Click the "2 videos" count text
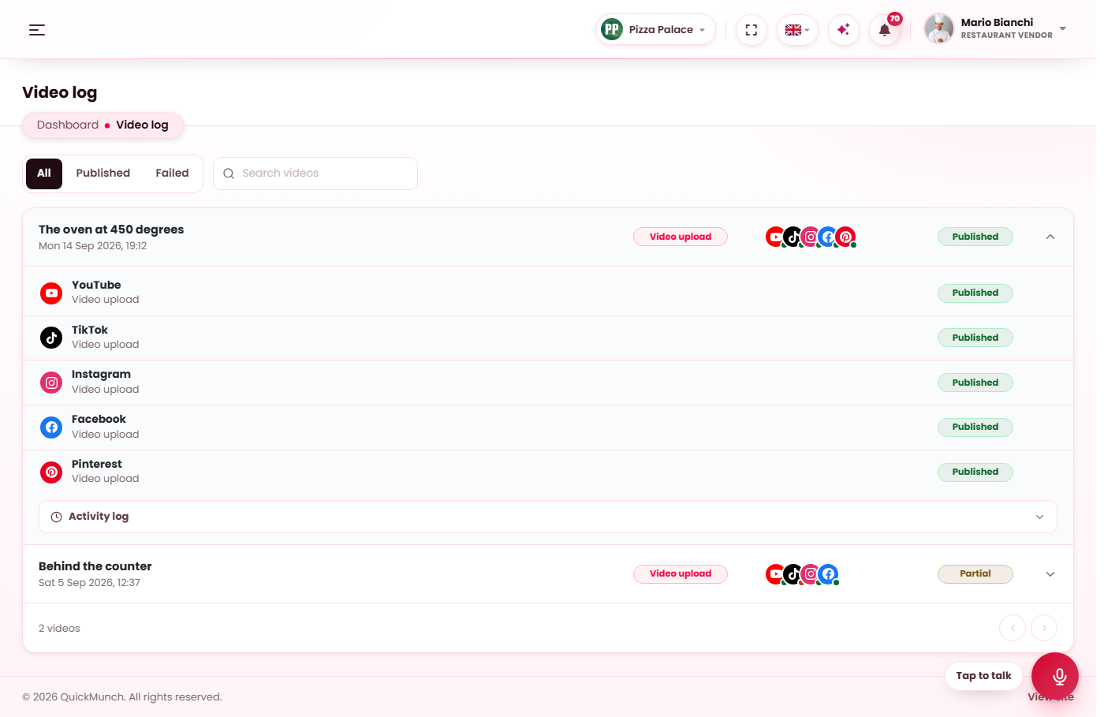Viewport: 1104px width, 717px height. click(x=59, y=629)
